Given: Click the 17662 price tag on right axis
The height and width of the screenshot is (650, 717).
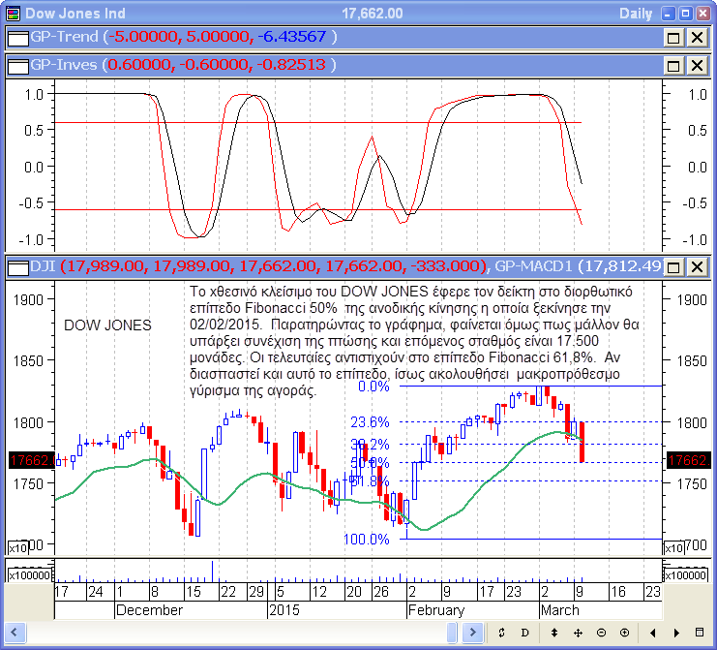Looking at the screenshot, I should pyautogui.click(x=689, y=460).
